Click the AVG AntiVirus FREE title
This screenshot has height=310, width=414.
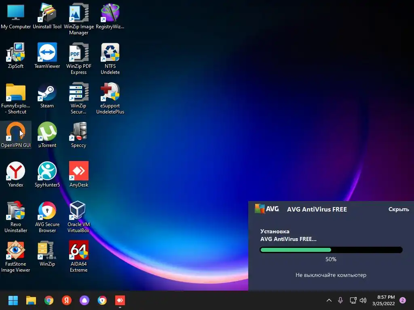pyautogui.click(x=317, y=209)
